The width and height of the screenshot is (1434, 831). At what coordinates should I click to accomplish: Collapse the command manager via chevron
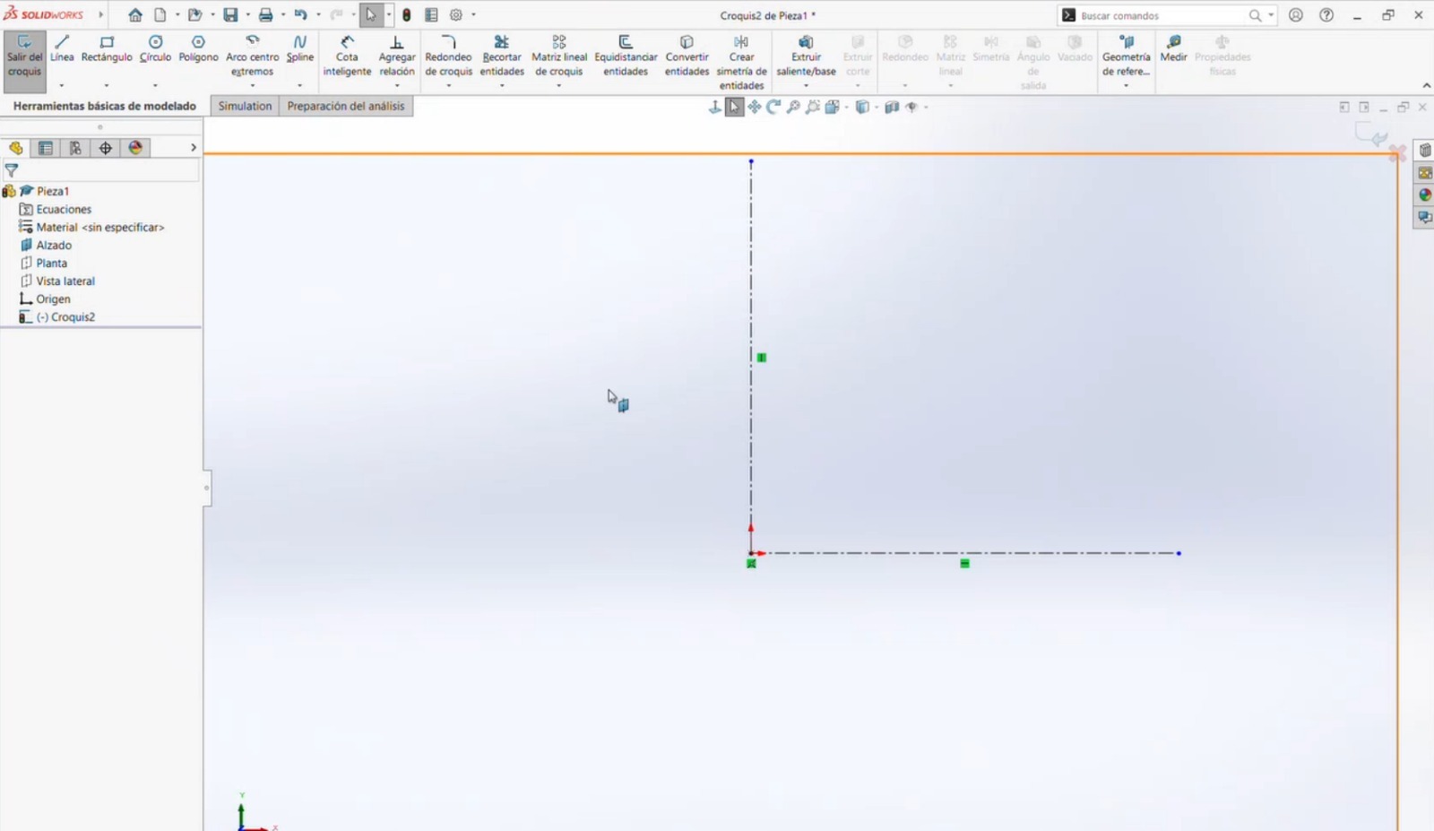pos(1427,87)
